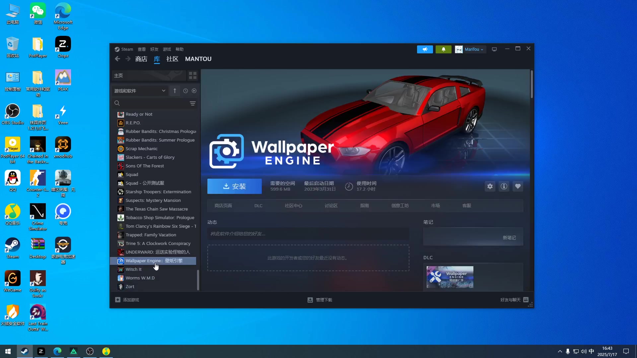Switch to the 商店 tab
Image resolution: width=637 pixels, height=358 pixels.
coord(141,59)
